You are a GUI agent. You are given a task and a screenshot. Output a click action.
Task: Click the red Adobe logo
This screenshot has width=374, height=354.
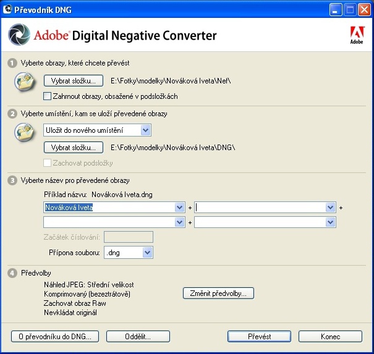pos(356,35)
